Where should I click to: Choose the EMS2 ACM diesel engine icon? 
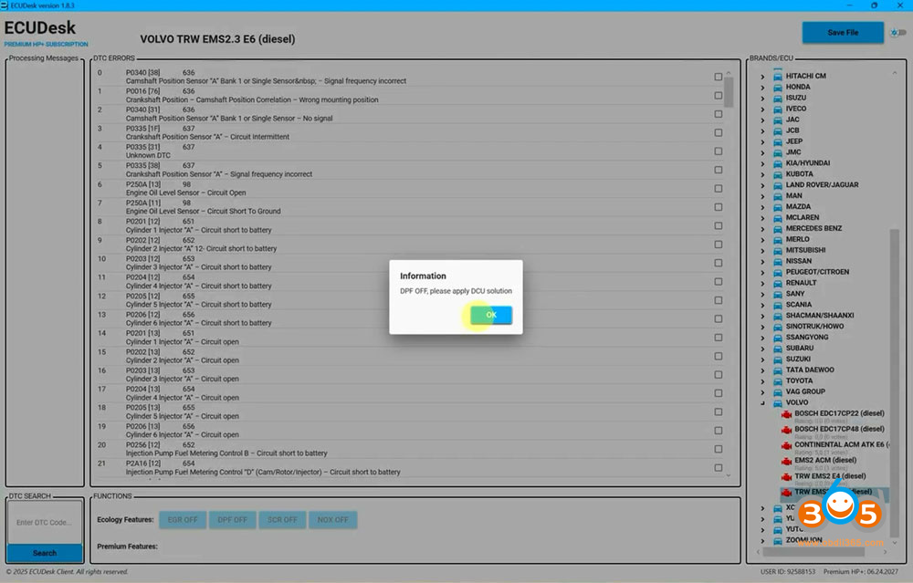(786, 461)
